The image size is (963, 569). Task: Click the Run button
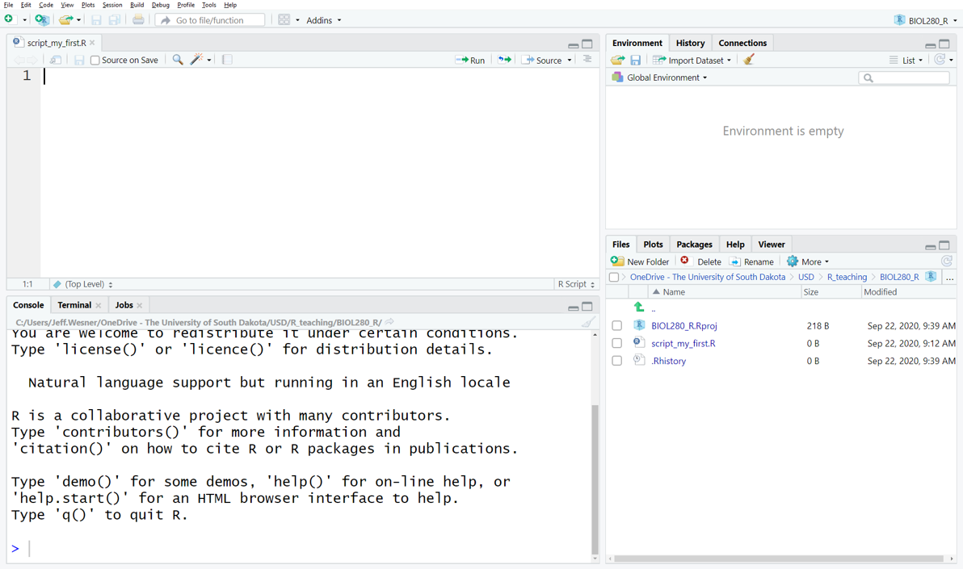click(470, 60)
